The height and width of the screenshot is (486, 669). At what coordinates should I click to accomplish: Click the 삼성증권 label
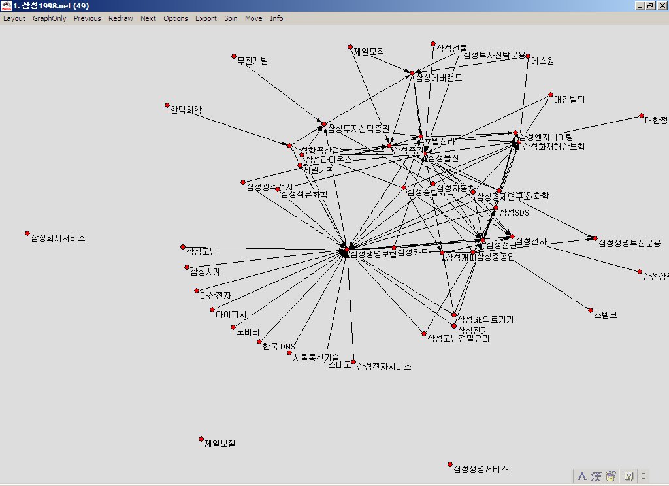point(408,150)
